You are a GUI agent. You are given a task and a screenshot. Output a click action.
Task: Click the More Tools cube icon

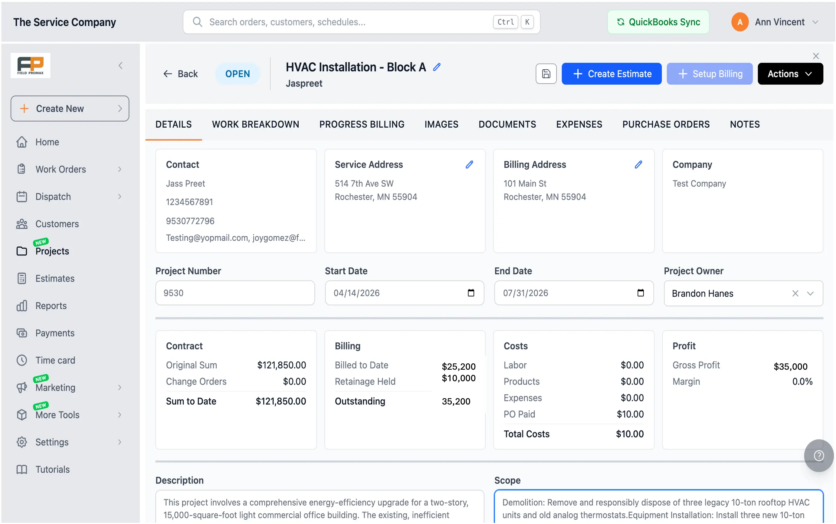pyautogui.click(x=21, y=414)
